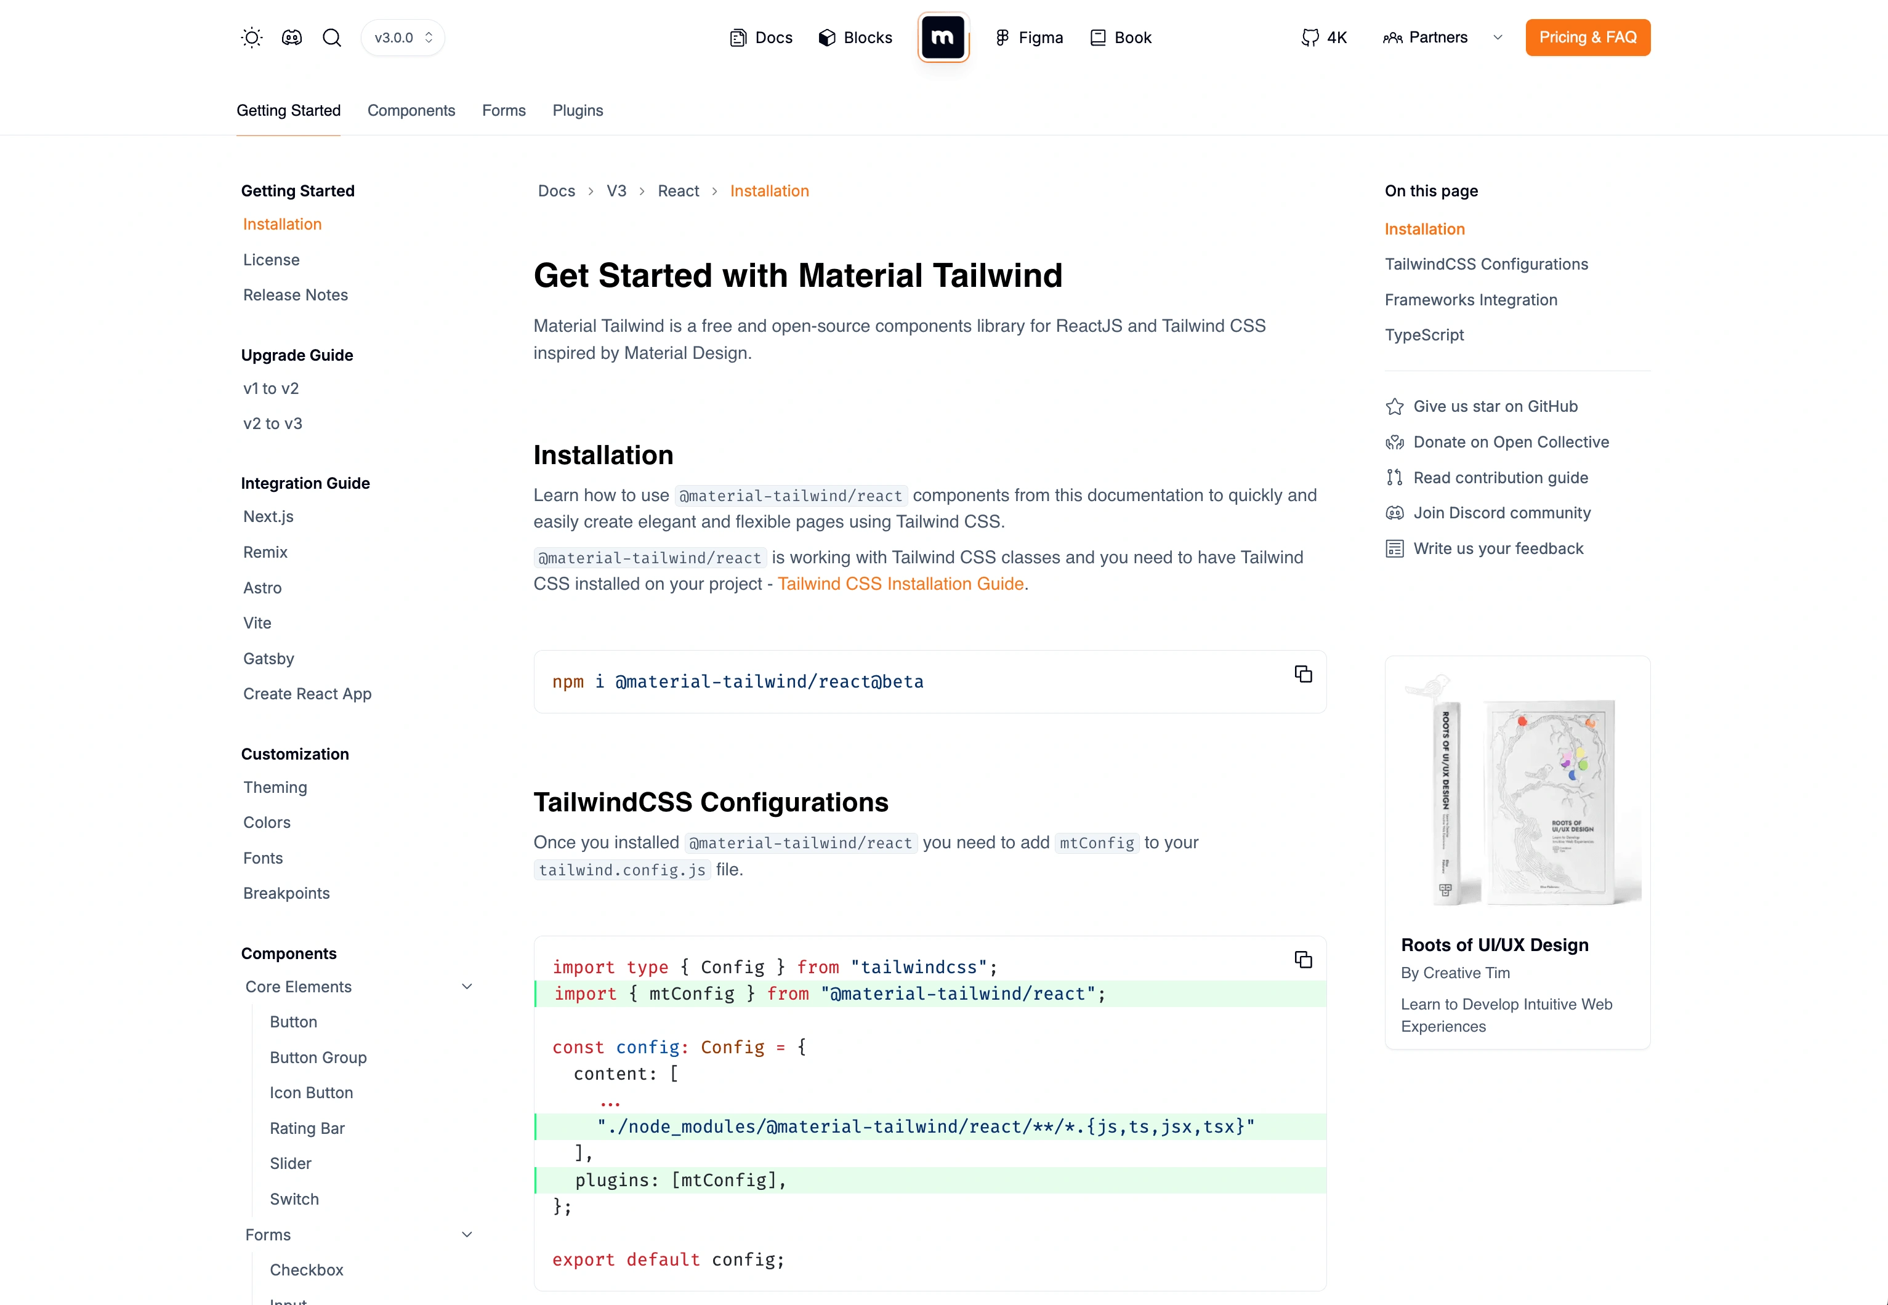1888x1305 pixels.
Task: Jump to Frameworks Integration section
Action: point(1471,300)
